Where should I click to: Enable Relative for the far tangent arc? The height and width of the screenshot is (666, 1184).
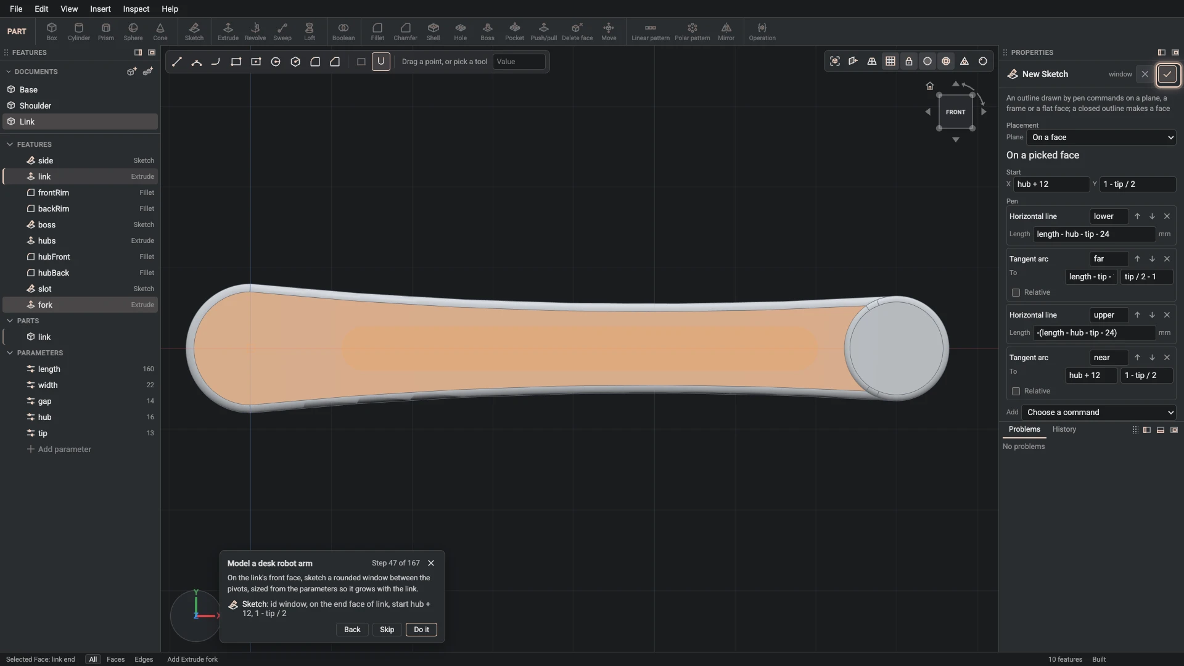pos(1016,292)
